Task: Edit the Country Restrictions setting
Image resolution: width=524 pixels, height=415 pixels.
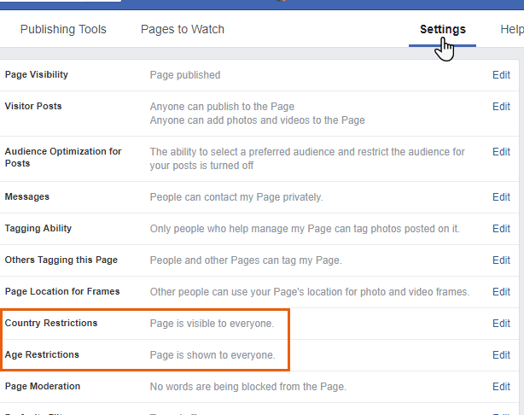Action: (x=501, y=324)
